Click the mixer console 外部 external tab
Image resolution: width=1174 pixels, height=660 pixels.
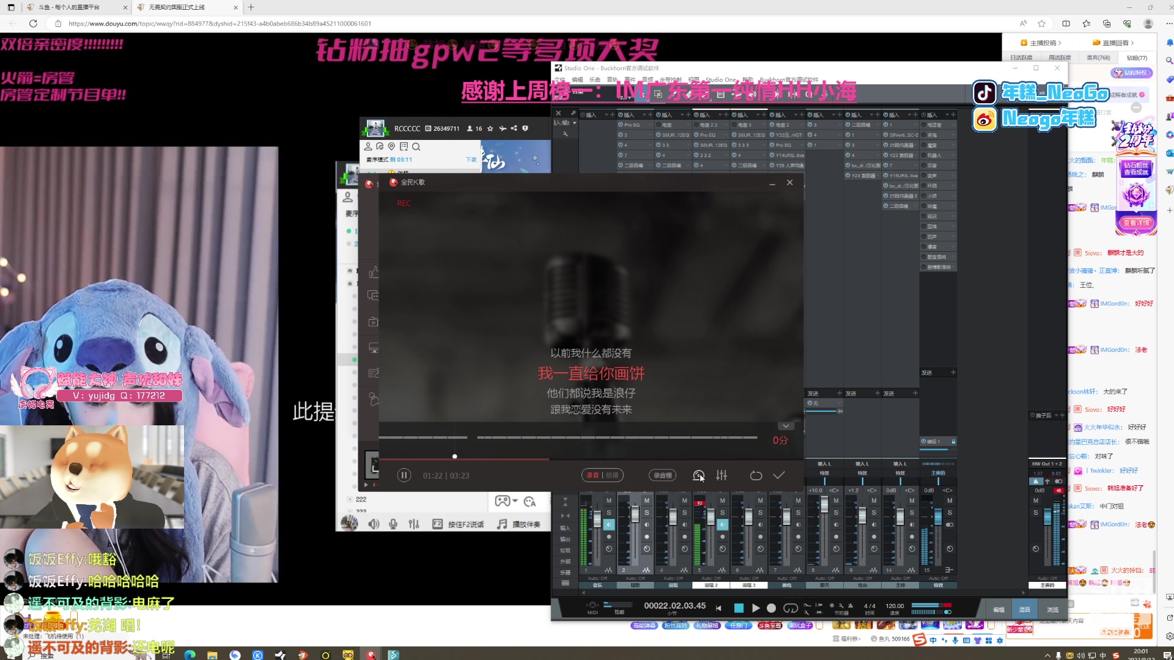565,562
